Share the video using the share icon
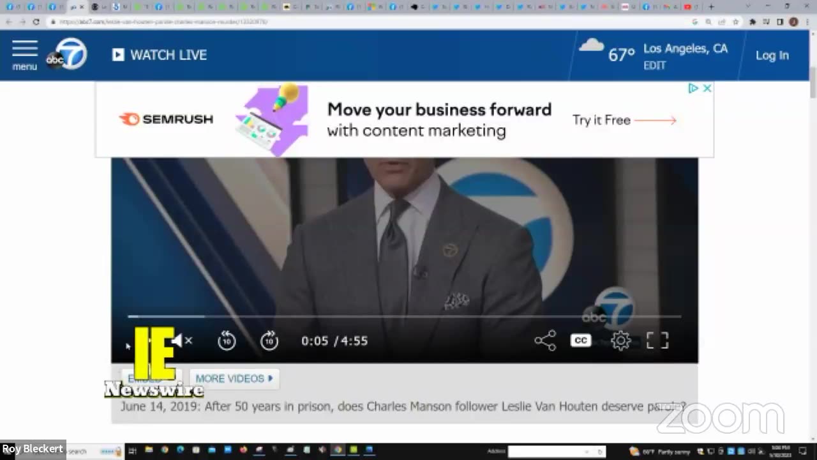This screenshot has height=460, width=817. coord(545,341)
